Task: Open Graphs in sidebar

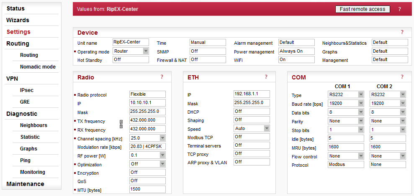Action: coord(28,149)
